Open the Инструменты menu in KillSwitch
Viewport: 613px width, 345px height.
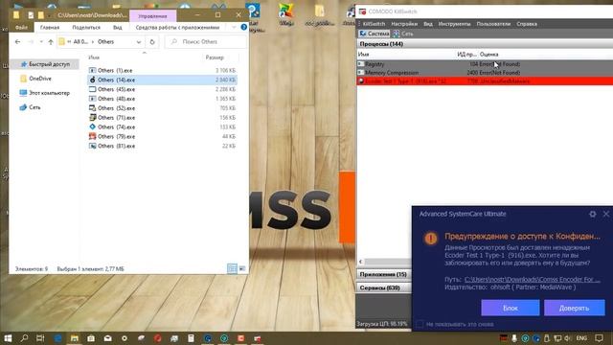pyautogui.click(x=454, y=24)
